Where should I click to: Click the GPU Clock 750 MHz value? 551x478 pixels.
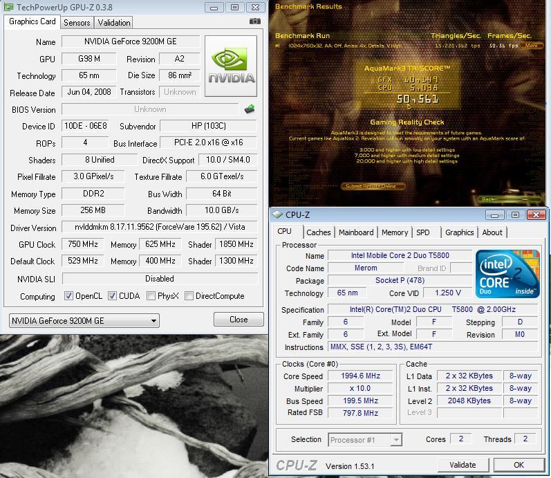coord(83,244)
